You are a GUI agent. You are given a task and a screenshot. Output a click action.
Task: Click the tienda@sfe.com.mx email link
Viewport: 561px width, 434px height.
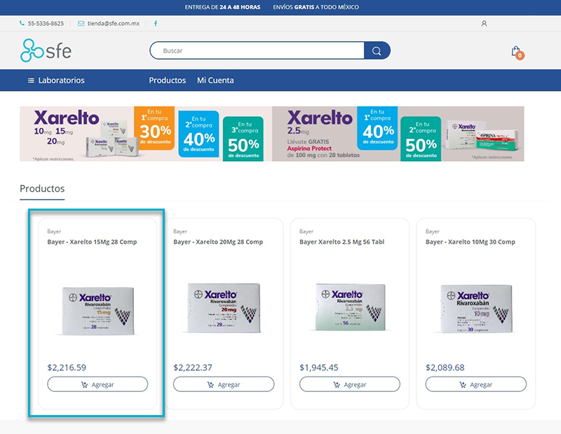(x=114, y=24)
